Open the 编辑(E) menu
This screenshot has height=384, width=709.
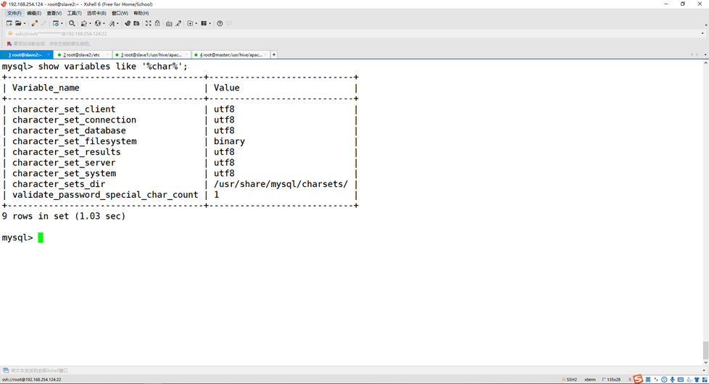click(x=34, y=13)
